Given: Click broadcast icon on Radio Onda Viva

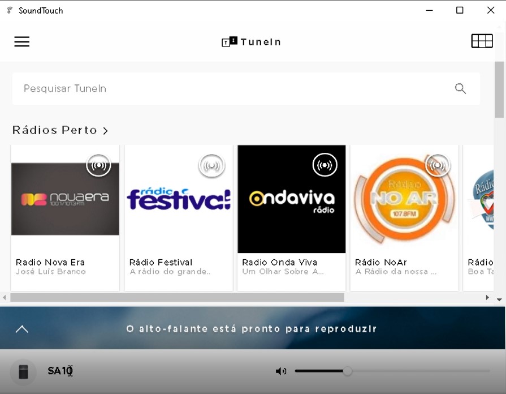Looking at the screenshot, I should pyautogui.click(x=325, y=165).
